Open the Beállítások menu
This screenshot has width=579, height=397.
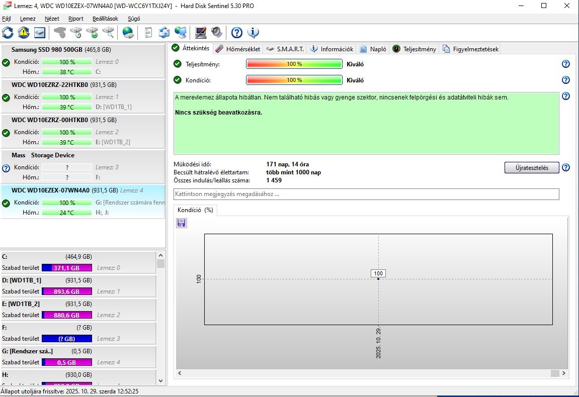[x=105, y=19]
